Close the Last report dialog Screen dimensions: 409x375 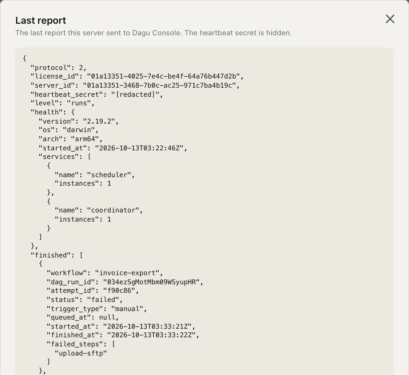(390, 19)
